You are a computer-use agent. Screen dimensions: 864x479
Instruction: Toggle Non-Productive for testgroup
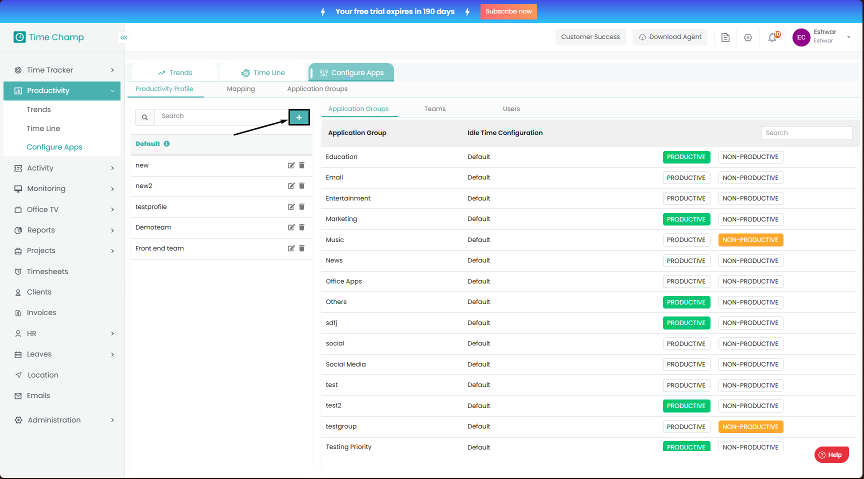[750, 427]
